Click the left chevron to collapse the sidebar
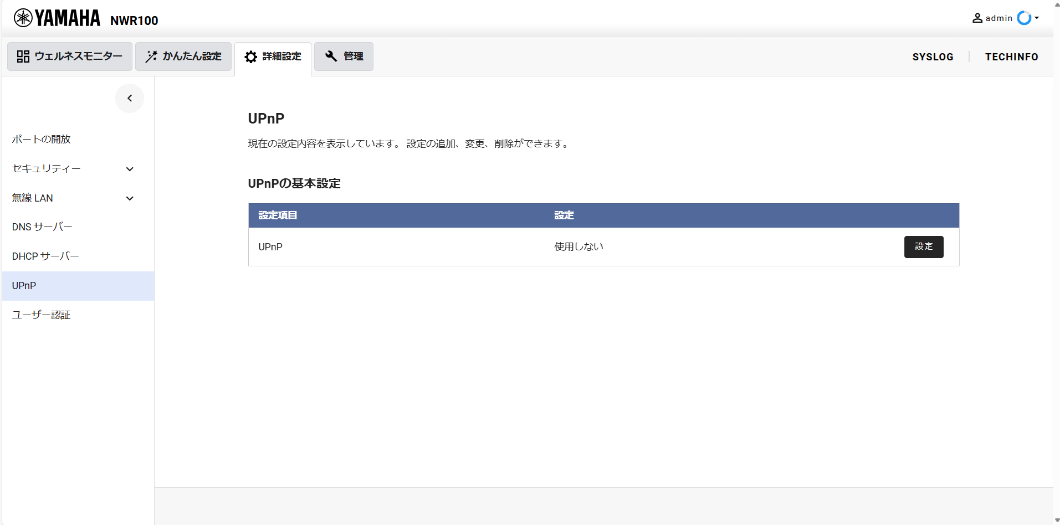 pyautogui.click(x=129, y=98)
